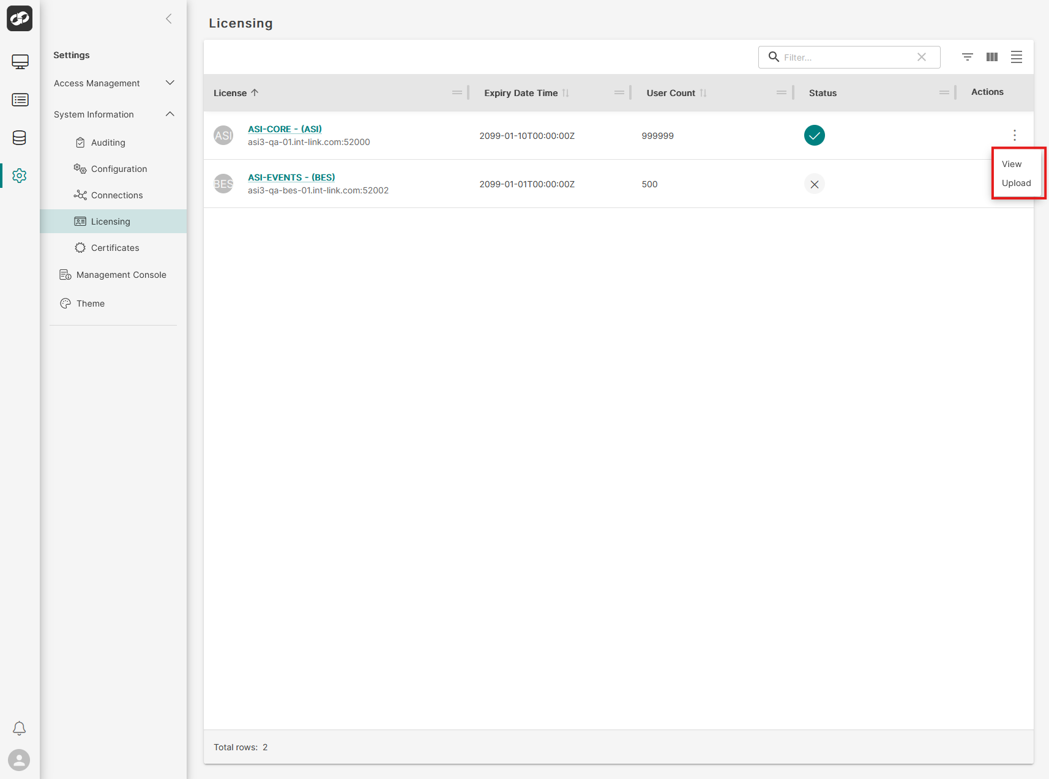Viewport: 1049px width, 779px height.
Task: Click user count 999999
Action: (x=657, y=136)
